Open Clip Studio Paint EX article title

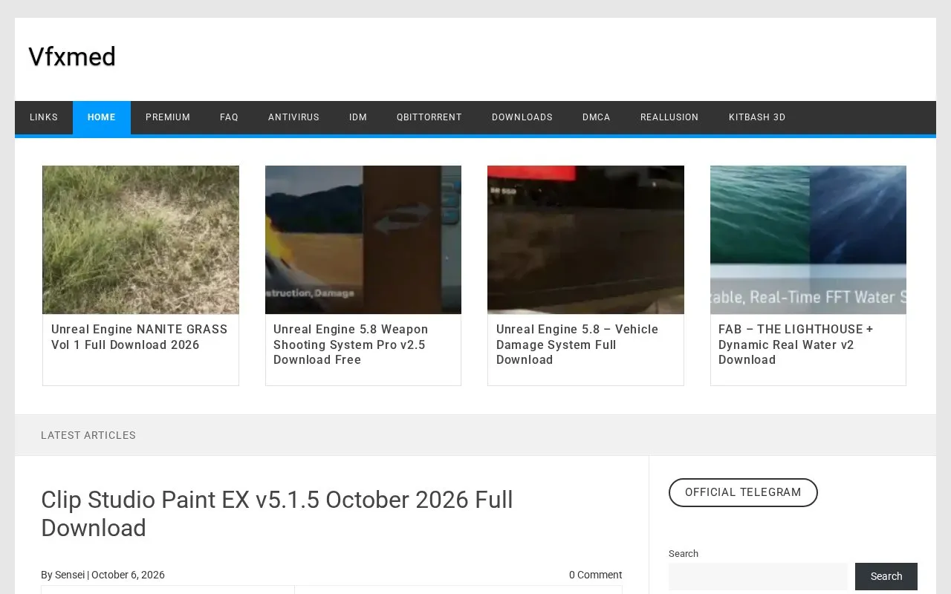tap(277, 514)
